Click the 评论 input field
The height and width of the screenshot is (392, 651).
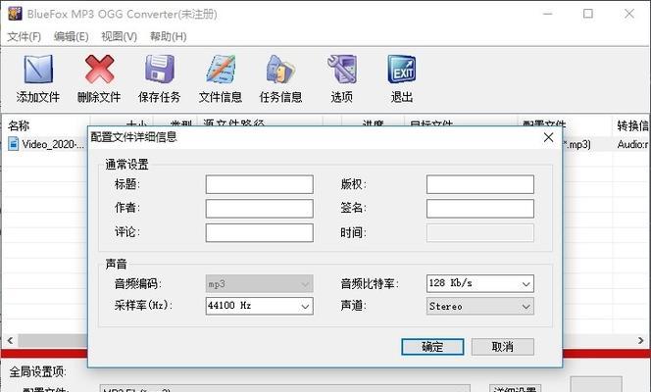(x=260, y=233)
